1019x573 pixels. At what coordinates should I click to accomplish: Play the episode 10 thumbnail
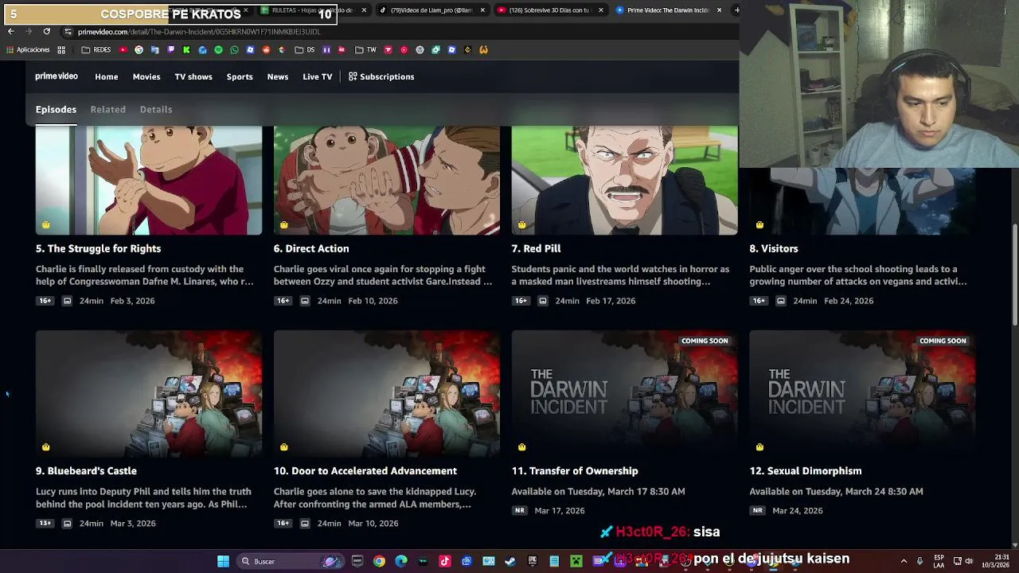[x=386, y=393]
